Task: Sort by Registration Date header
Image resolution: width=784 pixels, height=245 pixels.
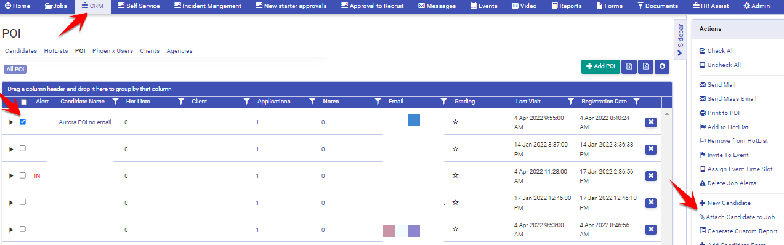Action: click(x=604, y=102)
